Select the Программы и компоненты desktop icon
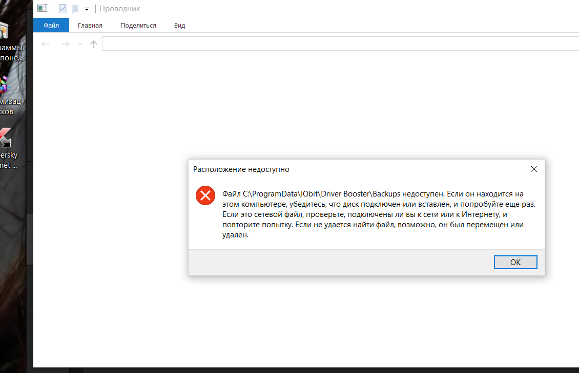579x373 pixels. (5, 32)
